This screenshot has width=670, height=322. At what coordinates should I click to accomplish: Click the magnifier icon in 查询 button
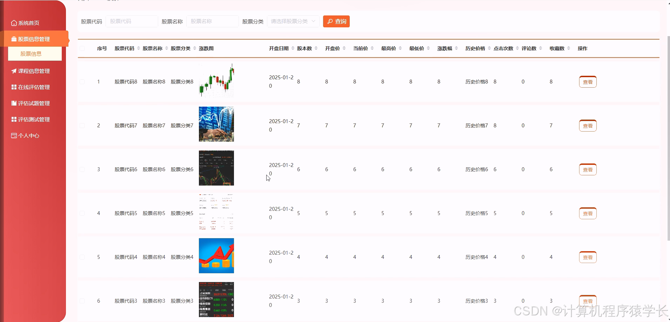[x=330, y=21]
